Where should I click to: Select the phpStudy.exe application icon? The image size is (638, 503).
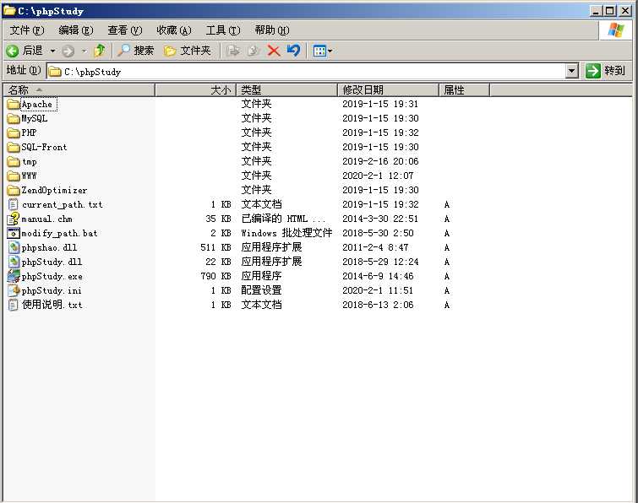[14, 276]
